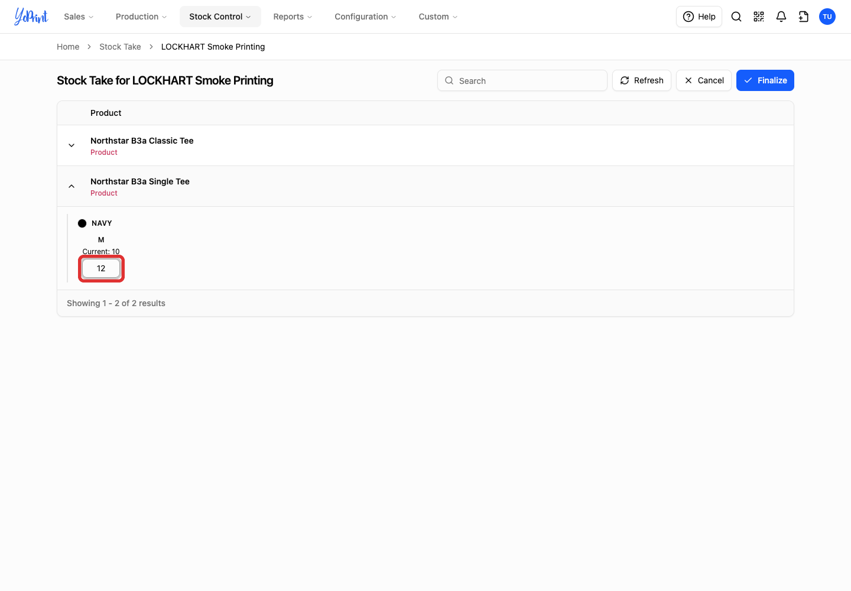Viewport: 851px width, 591px height.
Task: Expand the Northstar B3a Classic Tee row
Action: 72,145
